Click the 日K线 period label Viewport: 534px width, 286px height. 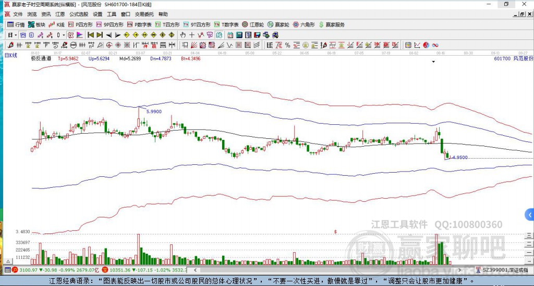tap(10, 55)
